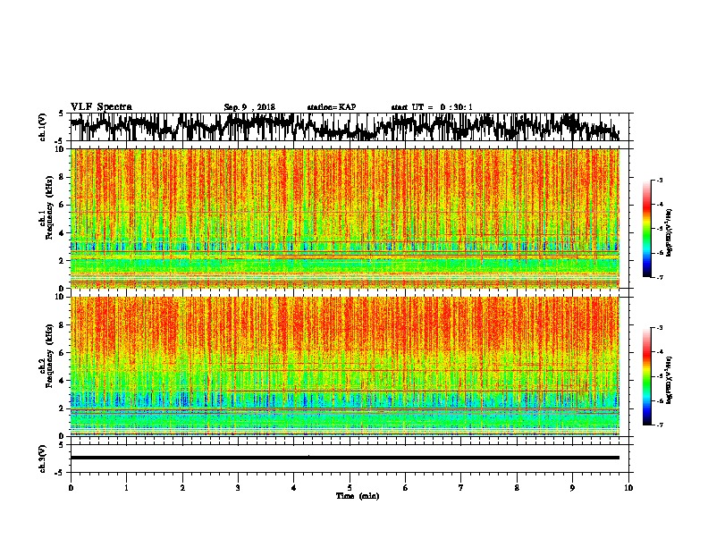Click the "ch.1(V)" waveform axis label
Image resolution: width=708 pixels, height=547 pixels.
[x=43, y=127]
